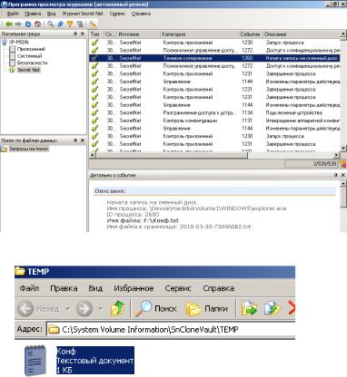Click the blue refresh icon in log viewer toolbar
This screenshot has width=347, height=377.
point(28,24)
